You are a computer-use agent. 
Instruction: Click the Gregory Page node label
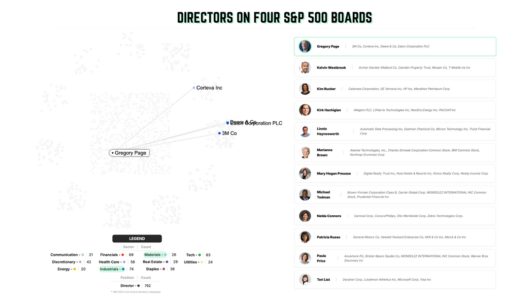(x=130, y=153)
